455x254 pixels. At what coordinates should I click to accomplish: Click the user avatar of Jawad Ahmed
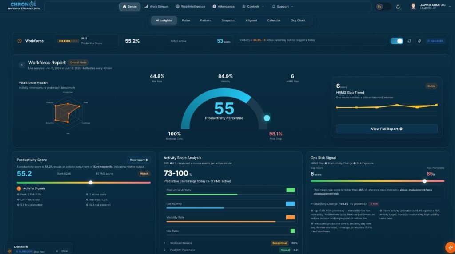coord(413,6)
